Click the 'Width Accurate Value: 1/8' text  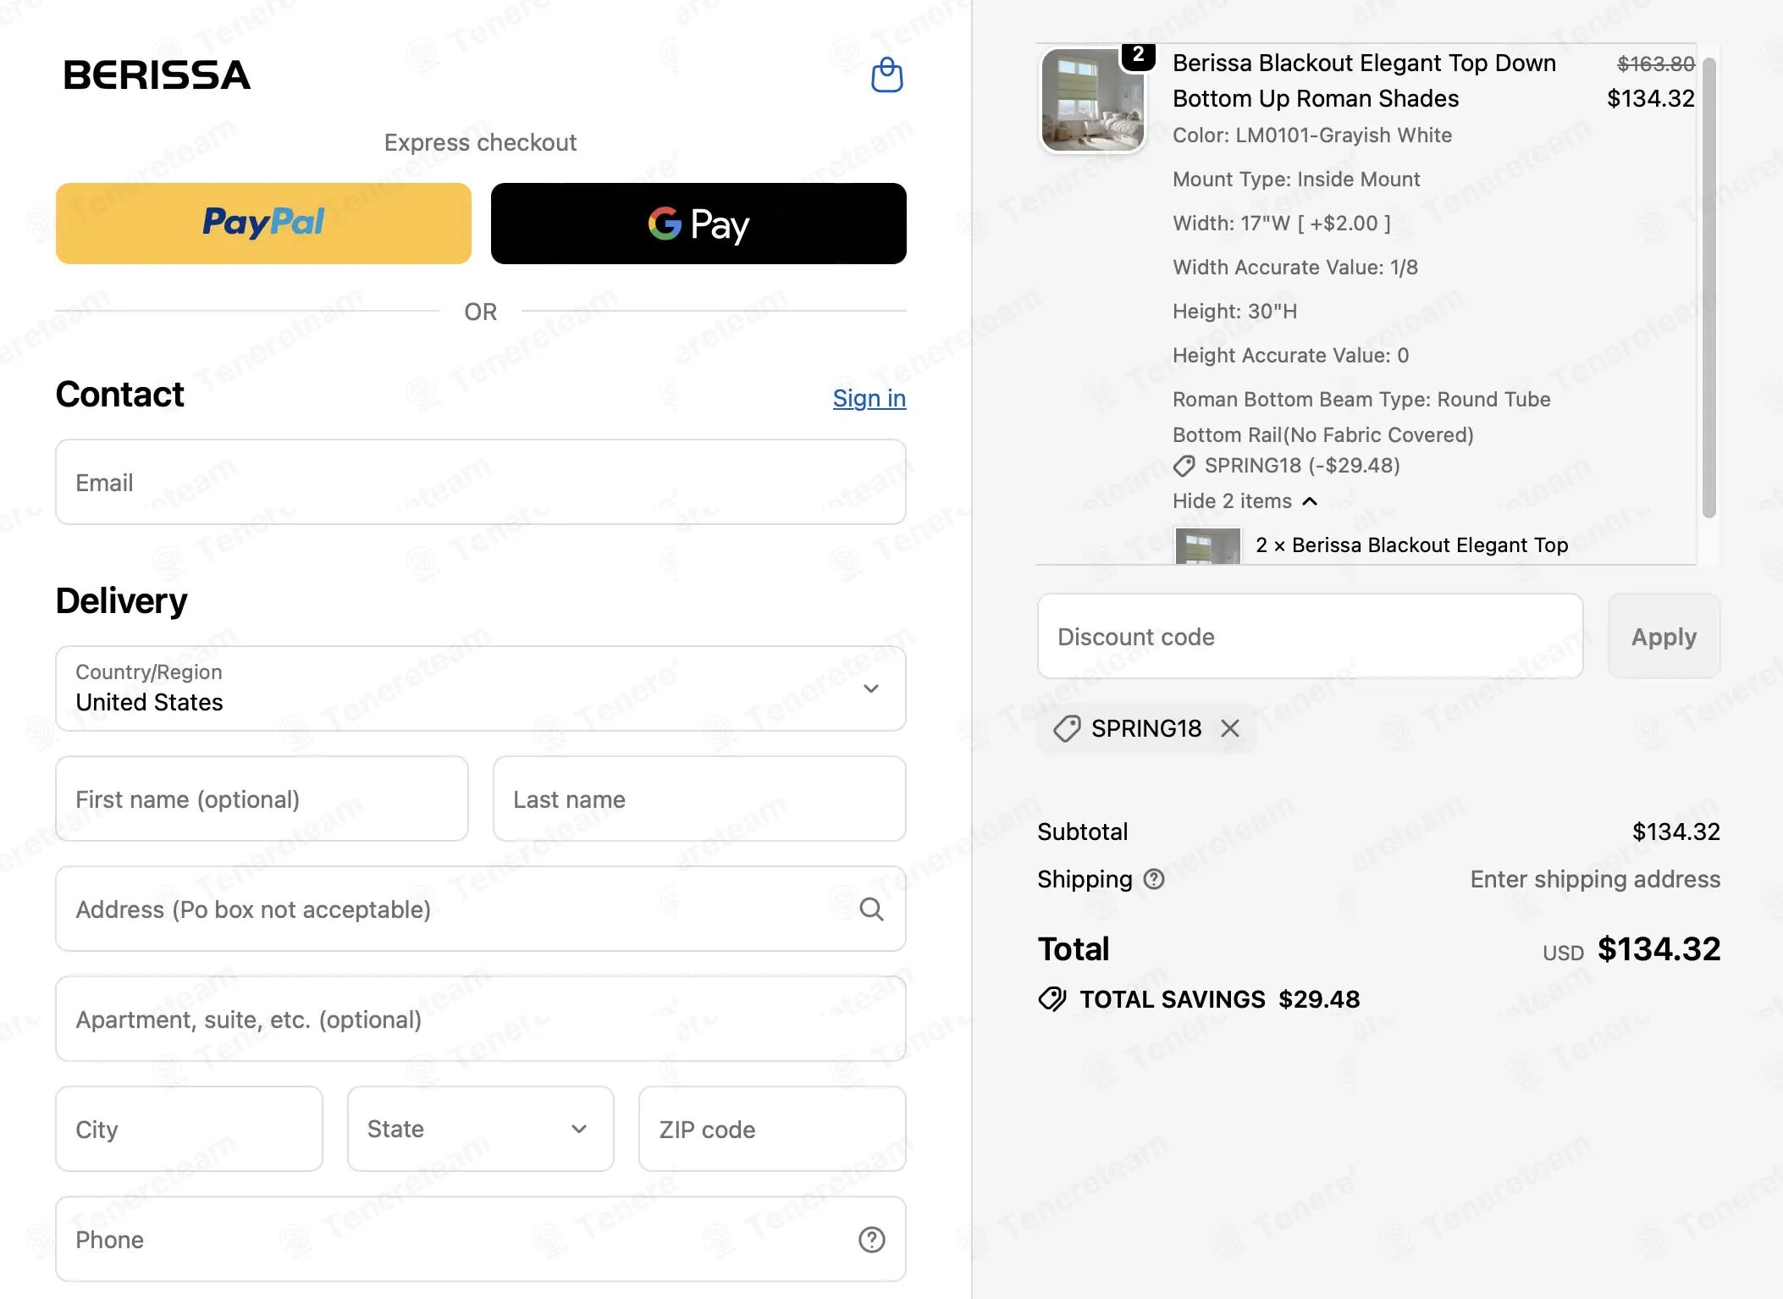1294,268
